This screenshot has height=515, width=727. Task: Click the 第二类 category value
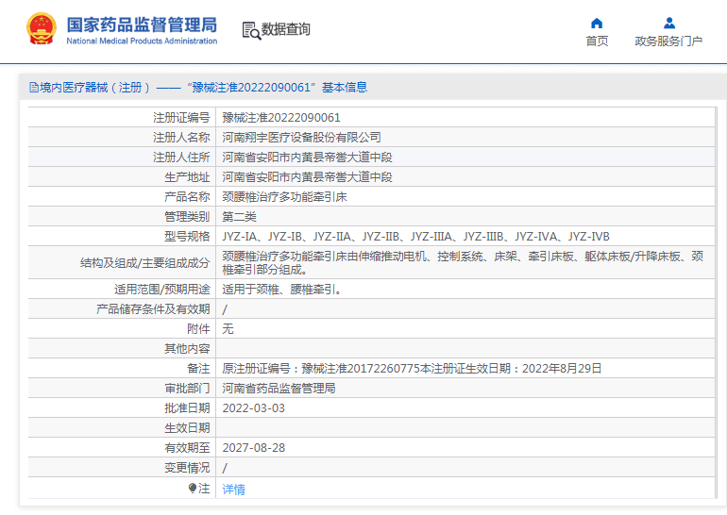pos(239,217)
